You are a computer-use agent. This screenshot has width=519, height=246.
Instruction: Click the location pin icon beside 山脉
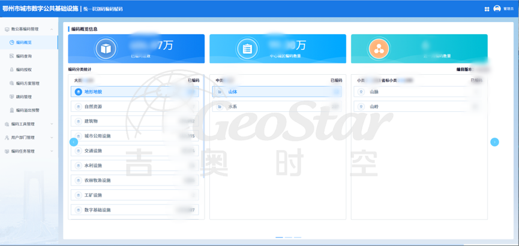(361, 92)
